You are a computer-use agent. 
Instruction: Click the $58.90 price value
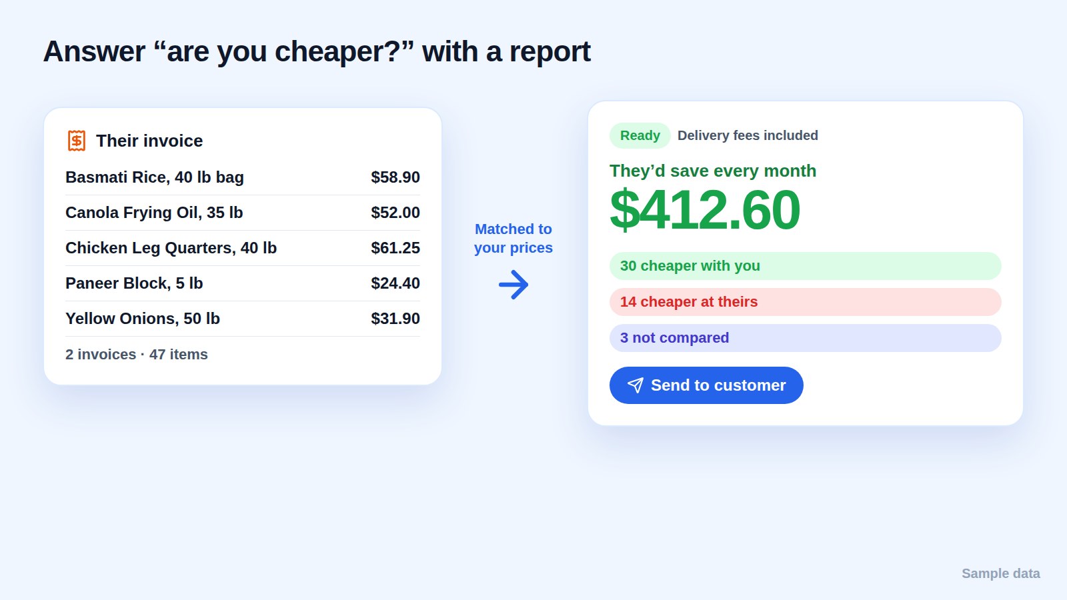pyautogui.click(x=395, y=177)
